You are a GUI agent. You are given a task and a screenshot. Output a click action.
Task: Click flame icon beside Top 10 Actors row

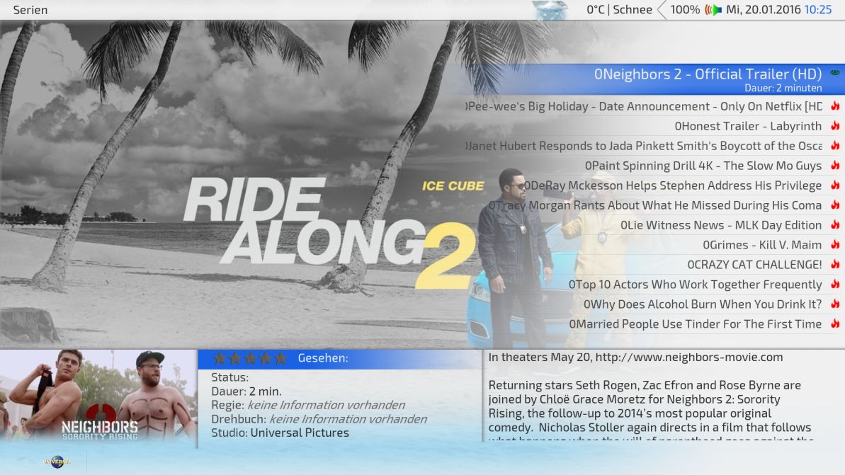pos(835,285)
